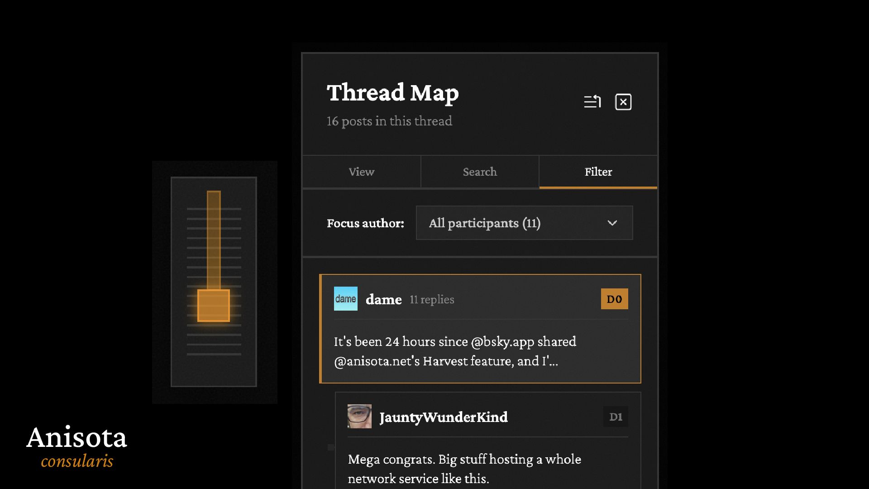
Task: Click the sort order icon in header
Action: click(x=592, y=102)
